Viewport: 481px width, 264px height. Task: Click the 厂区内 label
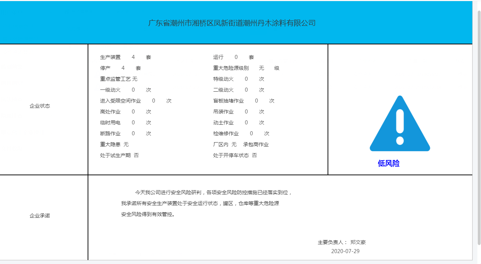click(221, 145)
